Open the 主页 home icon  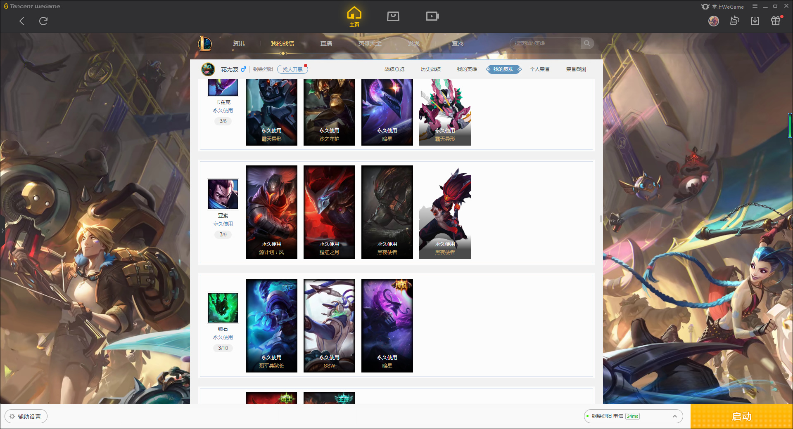click(x=354, y=16)
